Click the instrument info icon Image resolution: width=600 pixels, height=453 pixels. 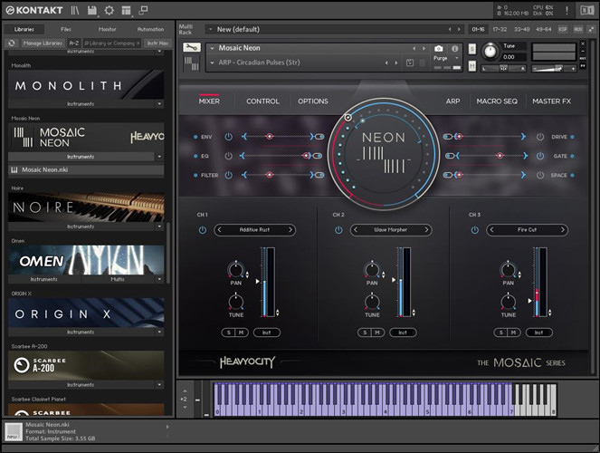[454, 49]
